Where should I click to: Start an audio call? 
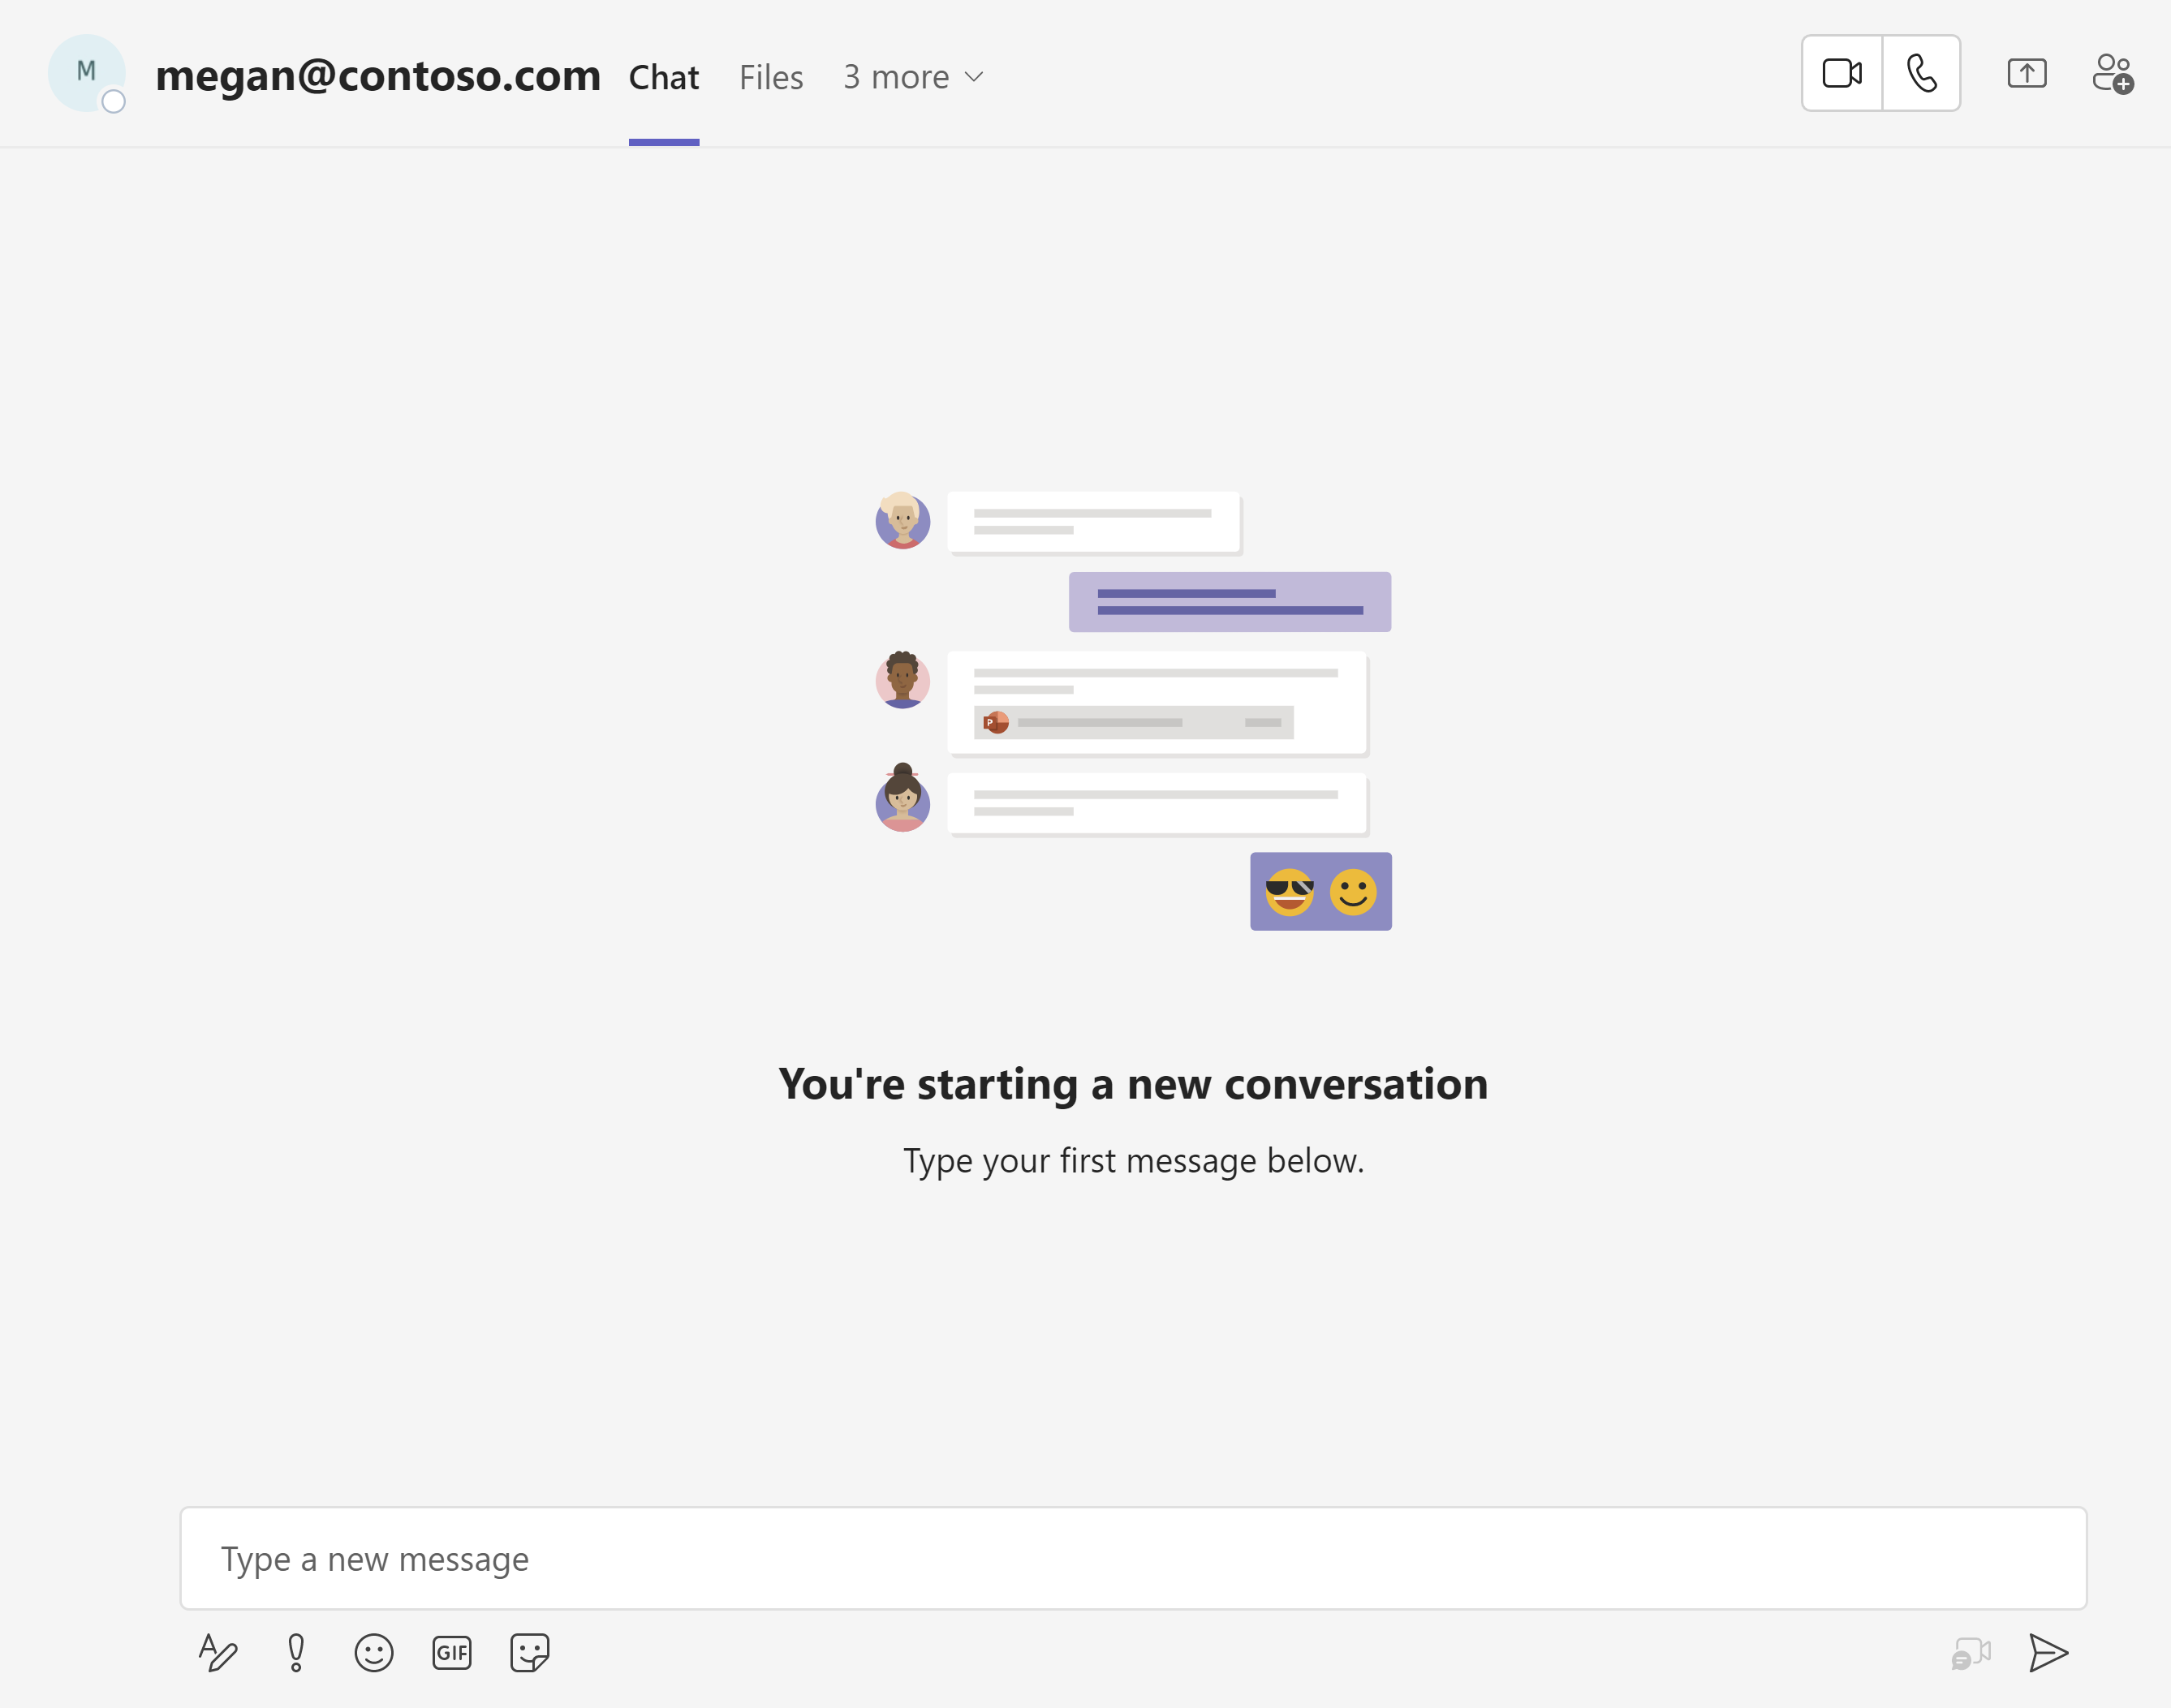click(x=1921, y=72)
